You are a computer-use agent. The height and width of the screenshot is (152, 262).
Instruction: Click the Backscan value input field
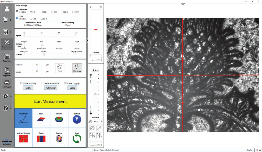click(37, 65)
